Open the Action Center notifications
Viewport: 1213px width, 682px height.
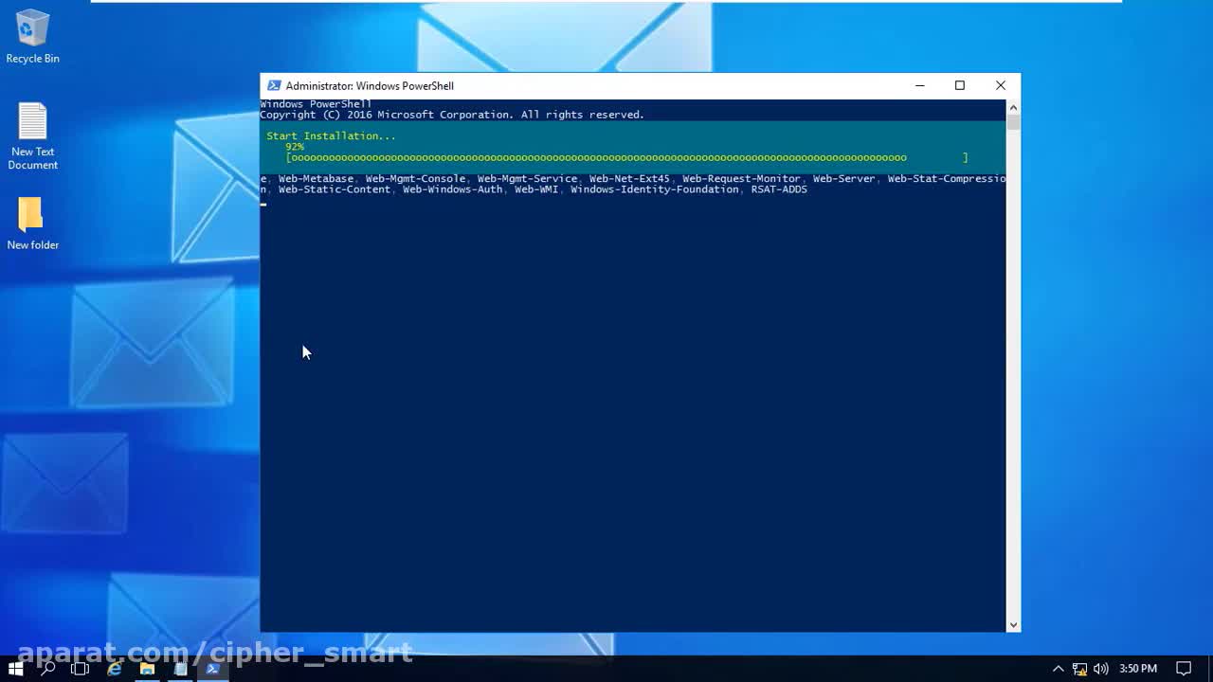(1184, 669)
